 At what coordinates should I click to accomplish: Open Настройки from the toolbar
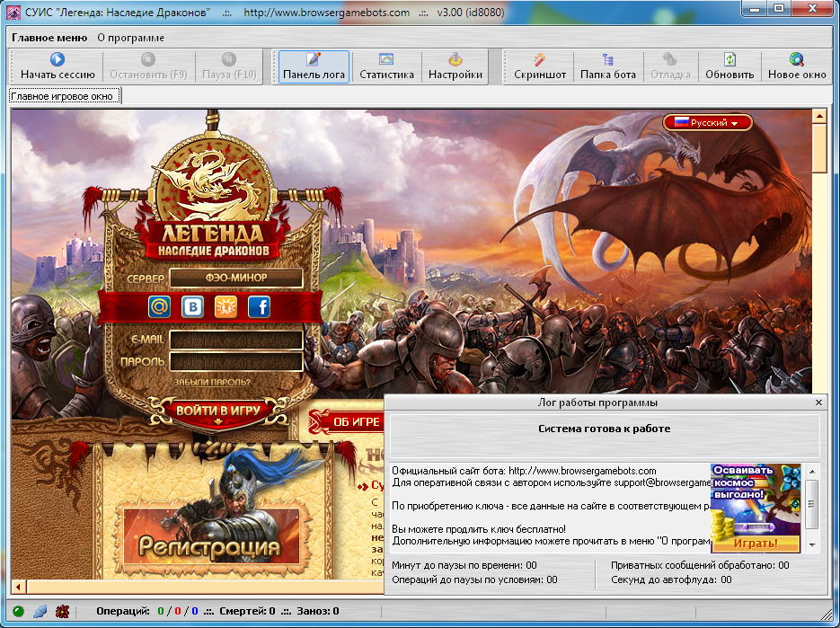[455, 66]
